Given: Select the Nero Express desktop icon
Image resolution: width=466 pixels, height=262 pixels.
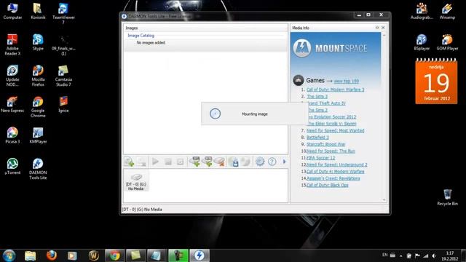Looking at the screenshot, I should click(x=12, y=104).
